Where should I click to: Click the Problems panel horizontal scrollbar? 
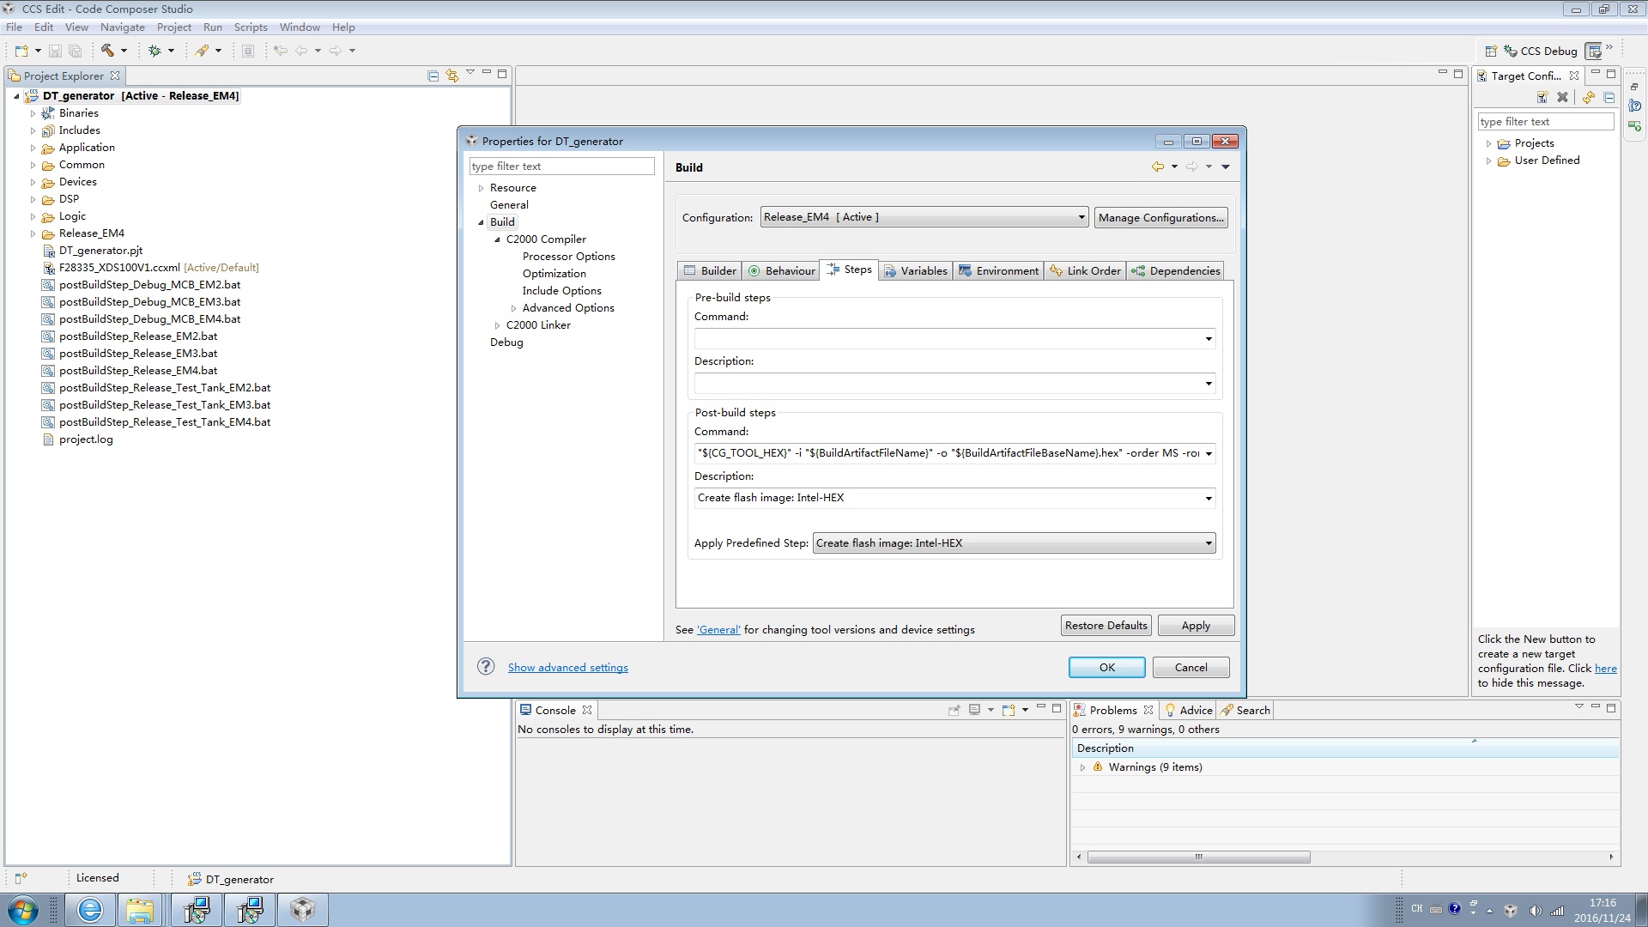[1198, 857]
